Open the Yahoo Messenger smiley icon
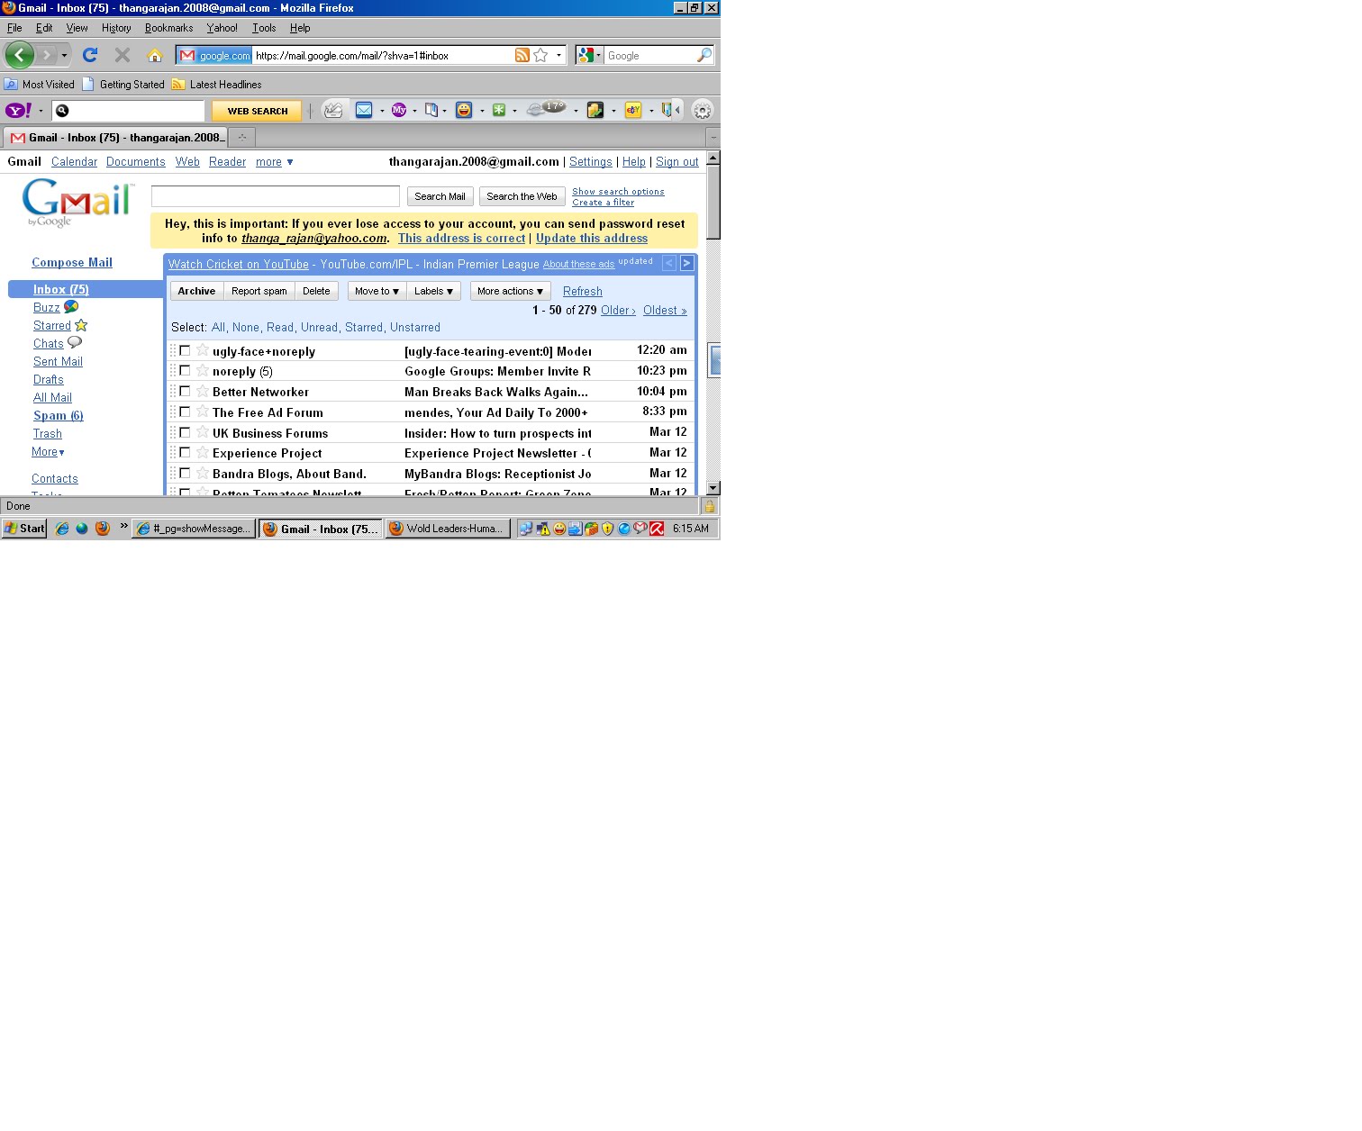 (464, 110)
